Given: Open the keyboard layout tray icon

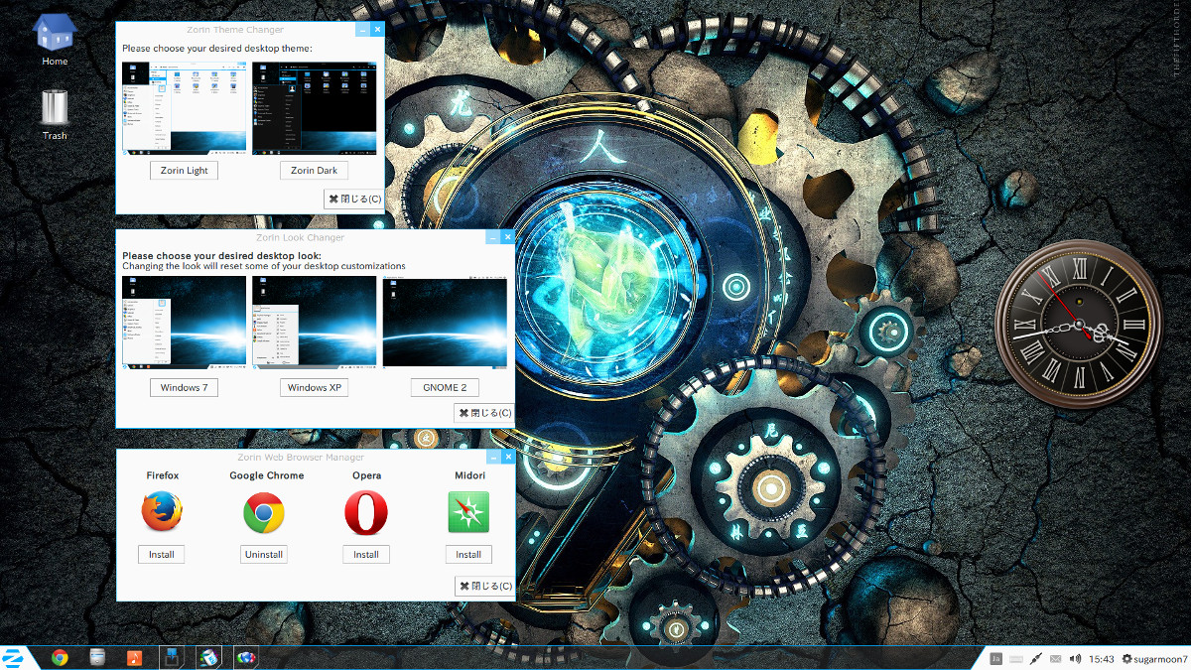Looking at the screenshot, I should [1016, 659].
